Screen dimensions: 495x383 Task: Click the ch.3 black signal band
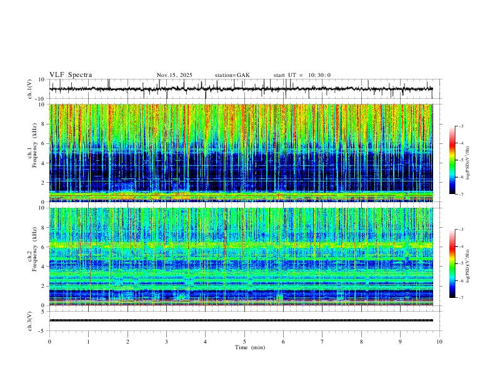click(x=241, y=320)
